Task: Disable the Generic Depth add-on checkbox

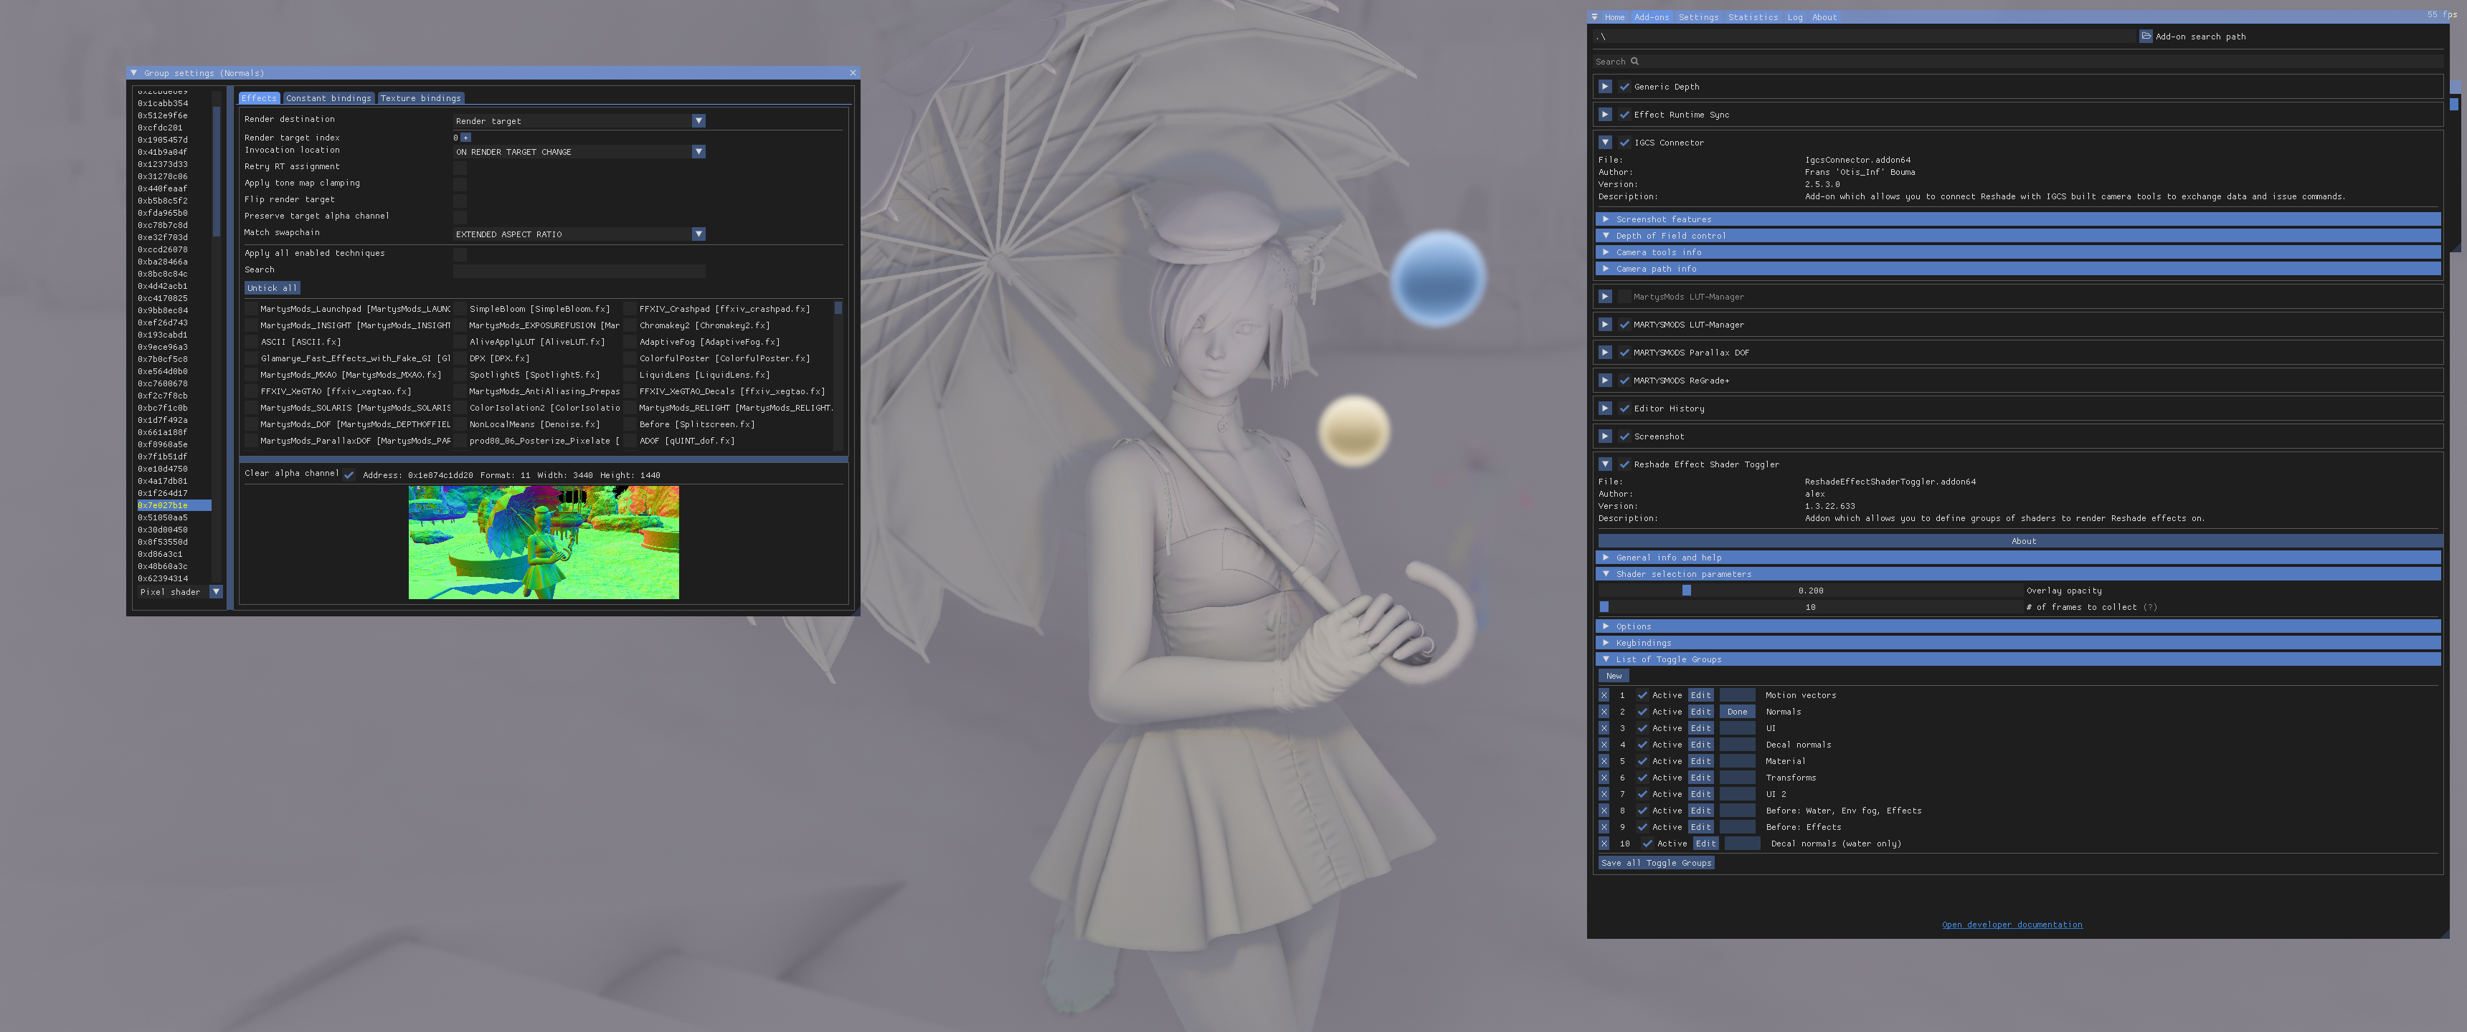Action: tap(1624, 87)
